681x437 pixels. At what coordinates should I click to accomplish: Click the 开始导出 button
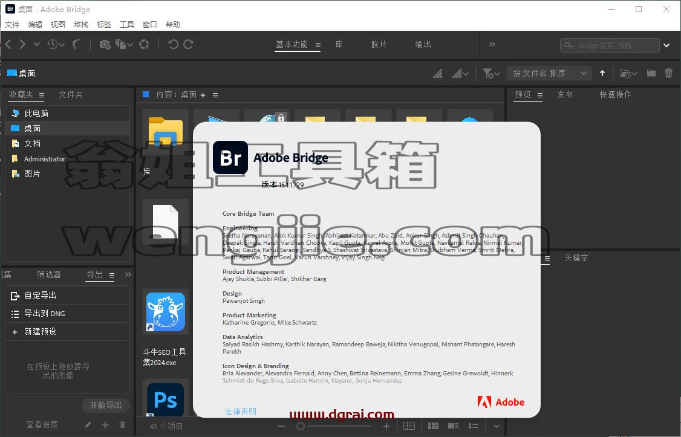(x=106, y=406)
